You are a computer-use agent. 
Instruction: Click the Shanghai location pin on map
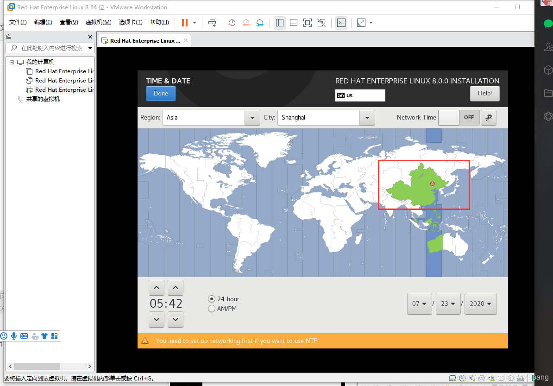point(433,184)
